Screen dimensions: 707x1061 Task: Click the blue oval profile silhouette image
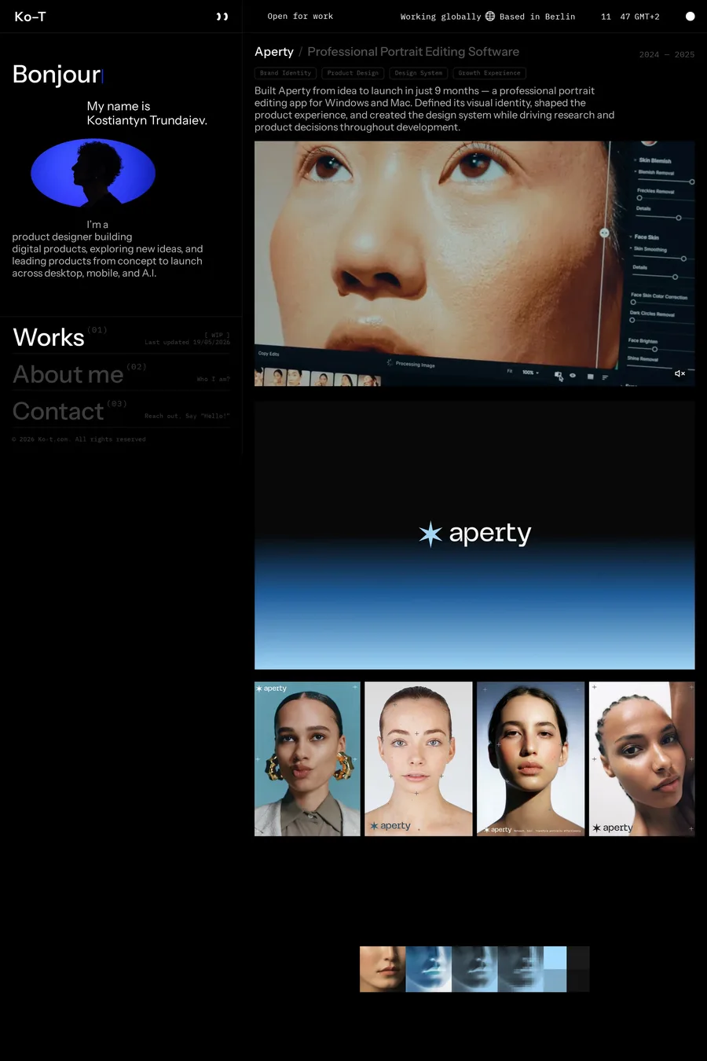coord(93,173)
